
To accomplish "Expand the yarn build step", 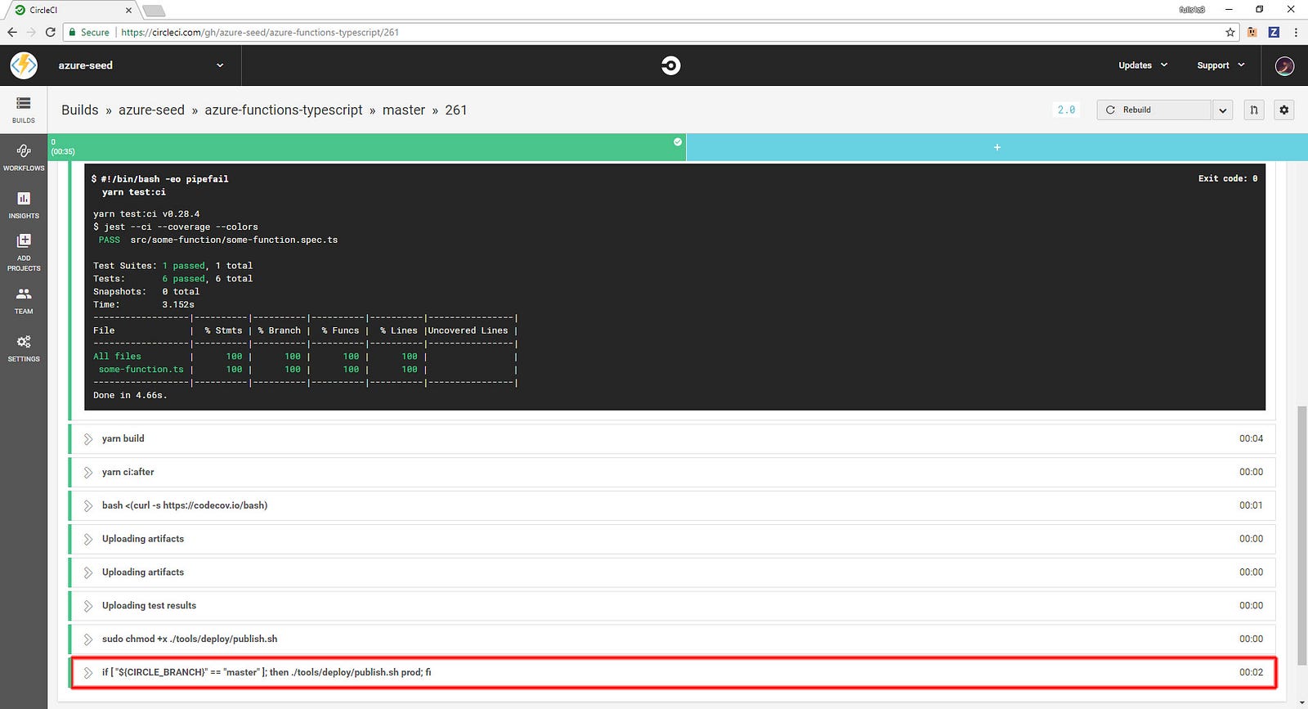I will point(672,439).
